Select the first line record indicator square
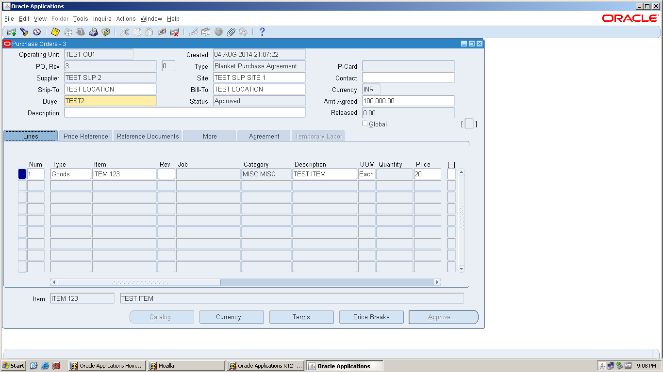The height and width of the screenshot is (372, 663). coord(21,173)
